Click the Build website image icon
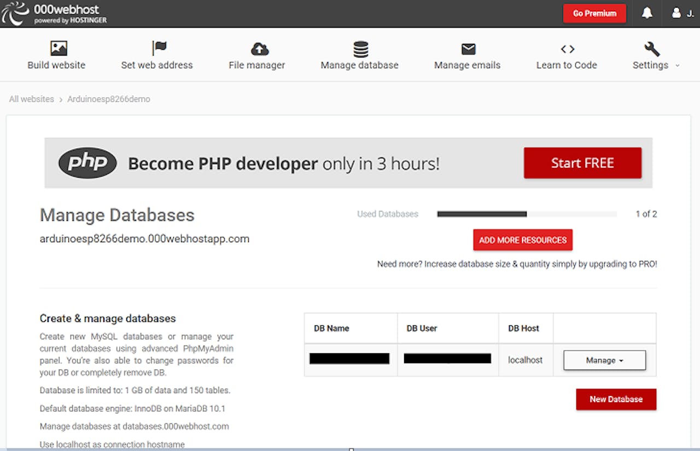Image resolution: width=700 pixels, height=451 pixels. click(58, 49)
